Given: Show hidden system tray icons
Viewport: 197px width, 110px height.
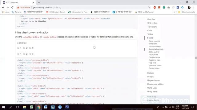Looking at the screenshot, I should (163, 107).
